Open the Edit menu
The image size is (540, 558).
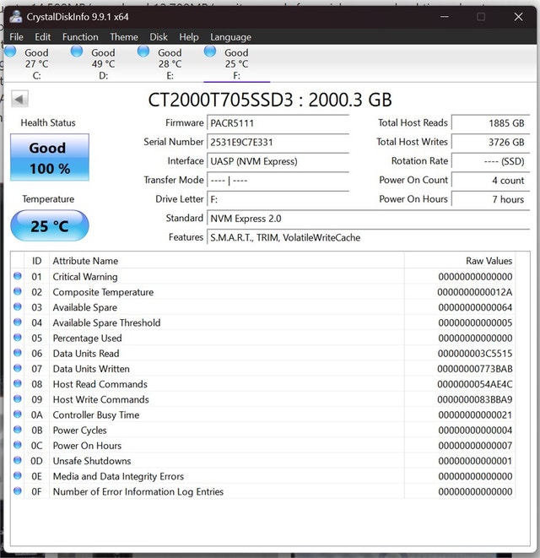tap(43, 37)
